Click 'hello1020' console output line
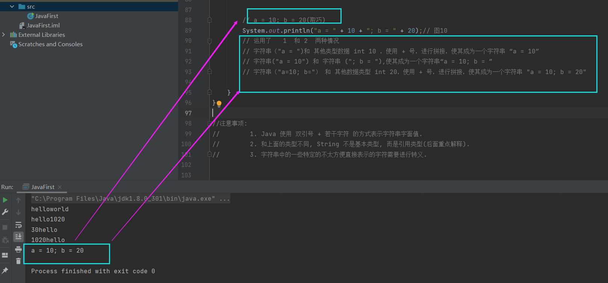The image size is (608, 283). [48, 219]
